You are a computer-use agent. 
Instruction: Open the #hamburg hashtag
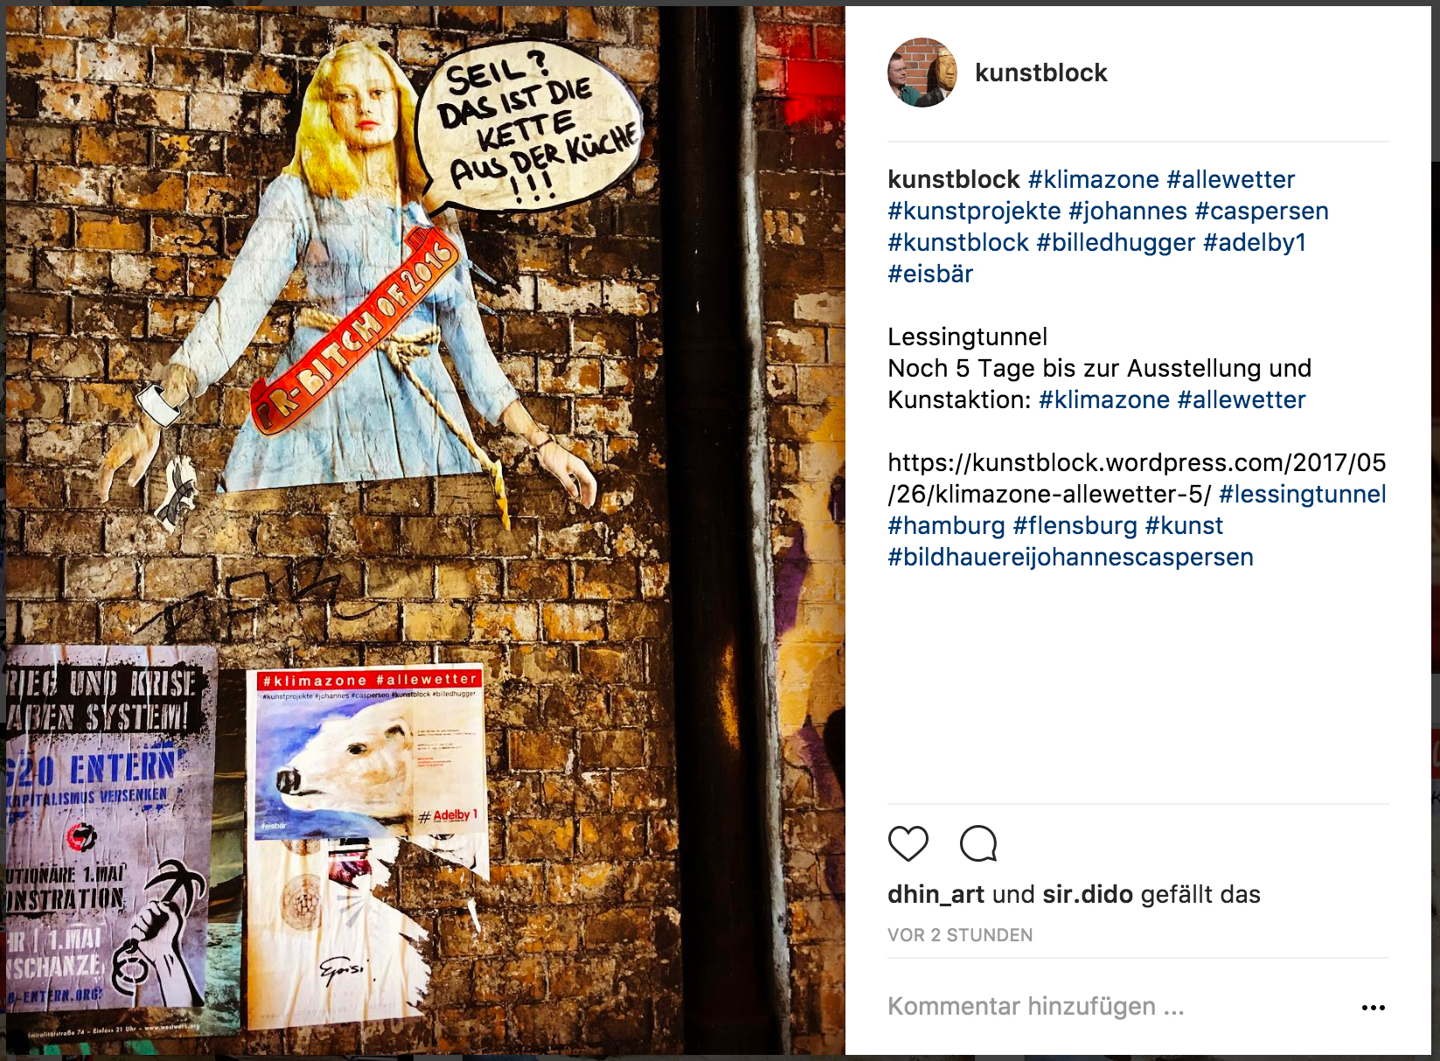946,525
